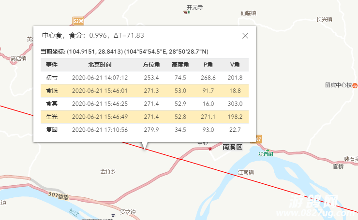Viewport: 358px width, 220px height.
Task: Click the 307 road shield beside popup
Action: (257, 139)
